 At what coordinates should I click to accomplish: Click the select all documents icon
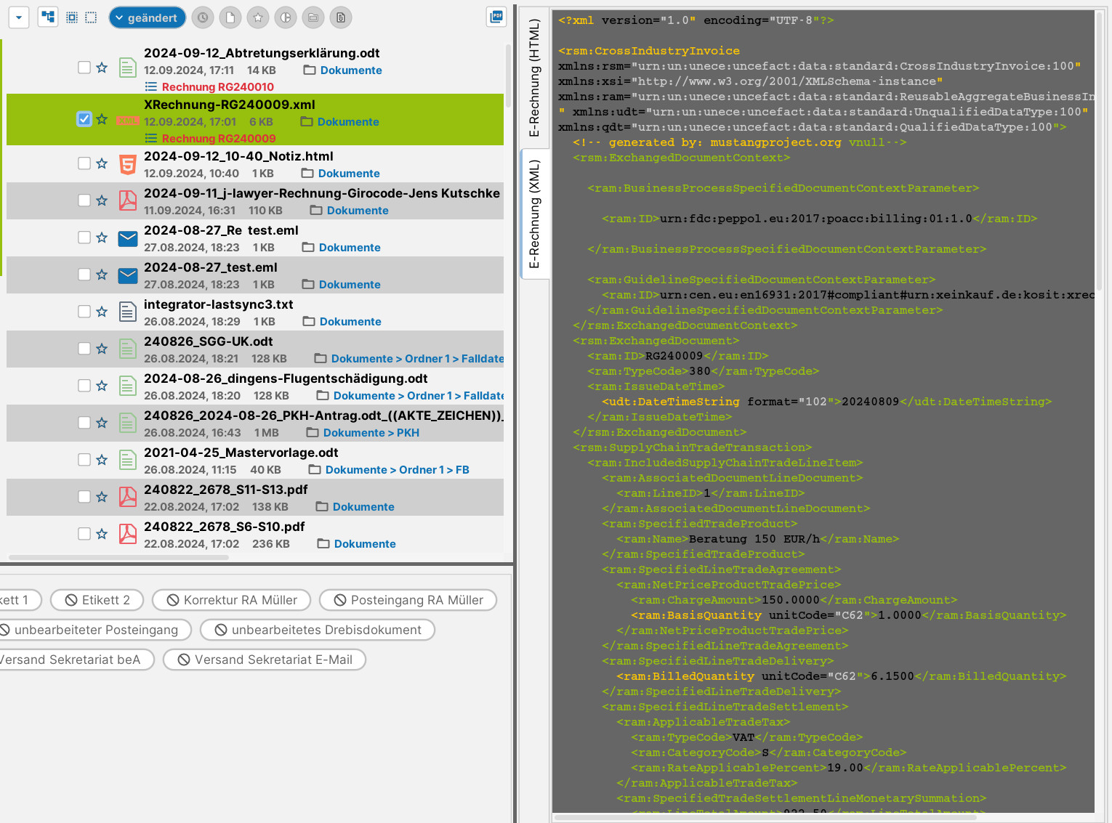tap(71, 17)
